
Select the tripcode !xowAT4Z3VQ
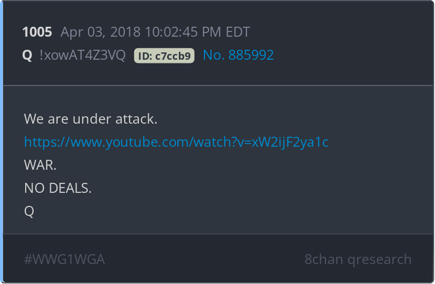[82, 55]
